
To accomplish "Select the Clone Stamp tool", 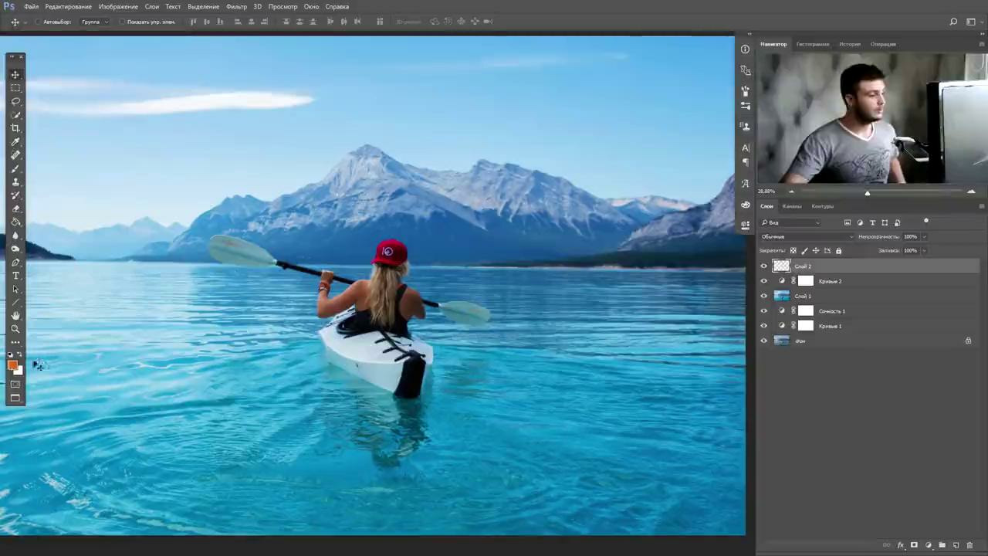I will click(15, 182).
